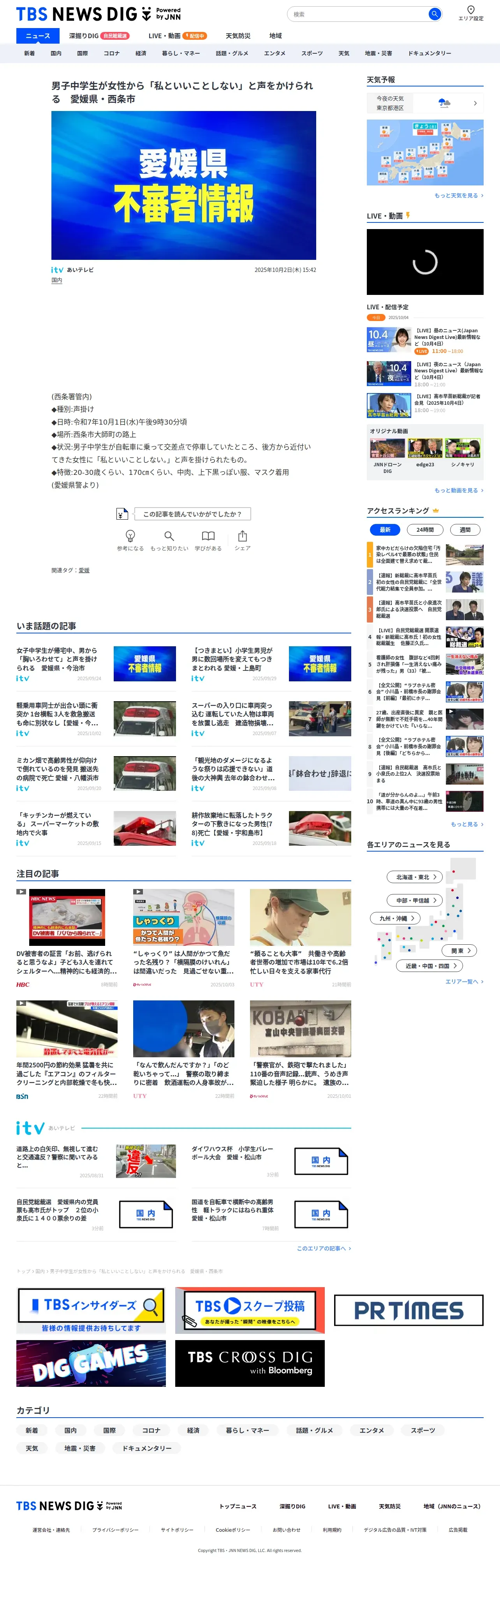This screenshot has width=500, height=1605.
Task: Open the PR TIMES banner
Action: pos(408,1310)
